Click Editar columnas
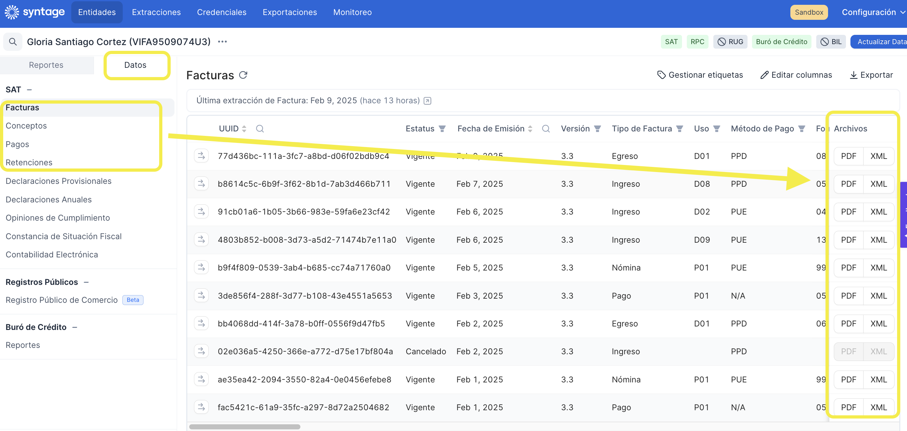Image resolution: width=907 pixels, height=431 pixels. (796, 75)
